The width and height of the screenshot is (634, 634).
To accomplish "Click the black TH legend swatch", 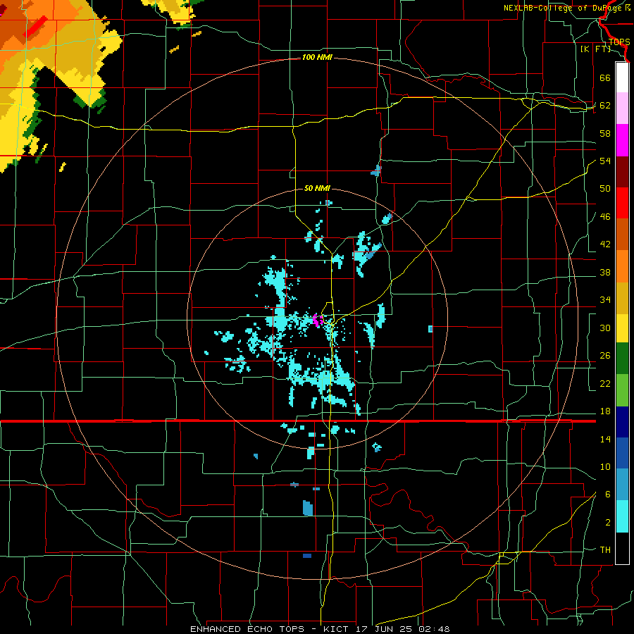I will (x=622, y=547).
